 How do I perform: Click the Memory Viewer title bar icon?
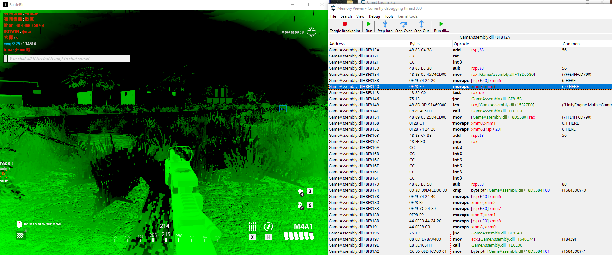point(333,8)
